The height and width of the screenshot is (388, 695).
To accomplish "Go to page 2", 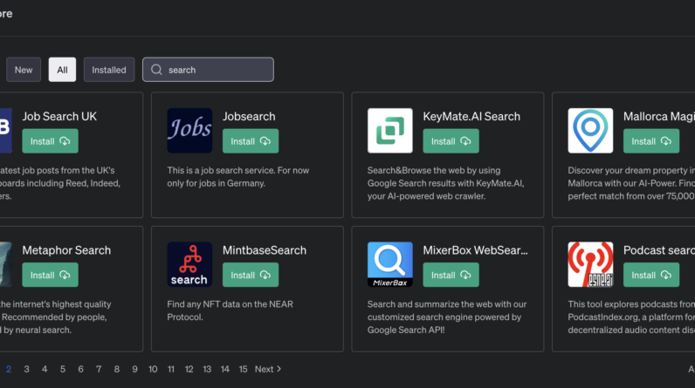I will (x=9, y=369).
